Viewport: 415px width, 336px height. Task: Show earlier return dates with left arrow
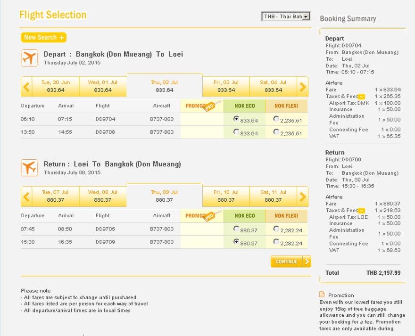26,197
